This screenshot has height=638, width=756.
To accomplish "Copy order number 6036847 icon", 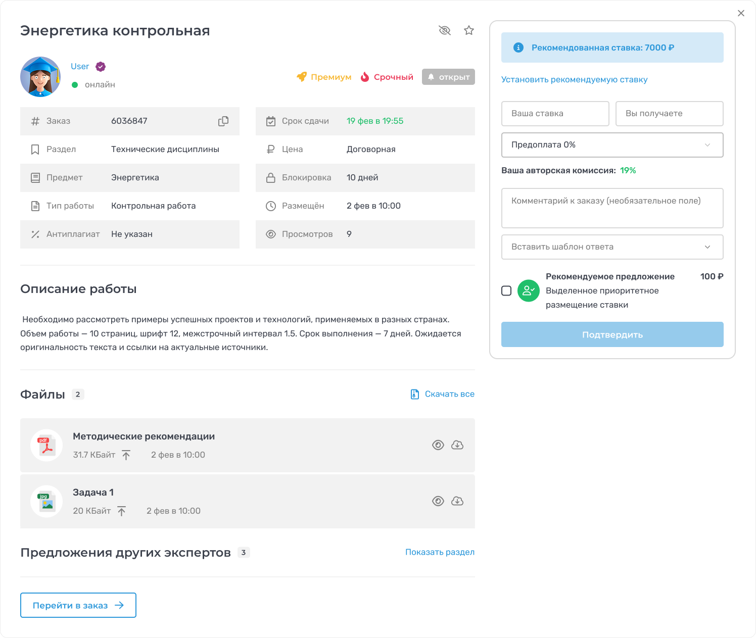I will coord(223,121).
